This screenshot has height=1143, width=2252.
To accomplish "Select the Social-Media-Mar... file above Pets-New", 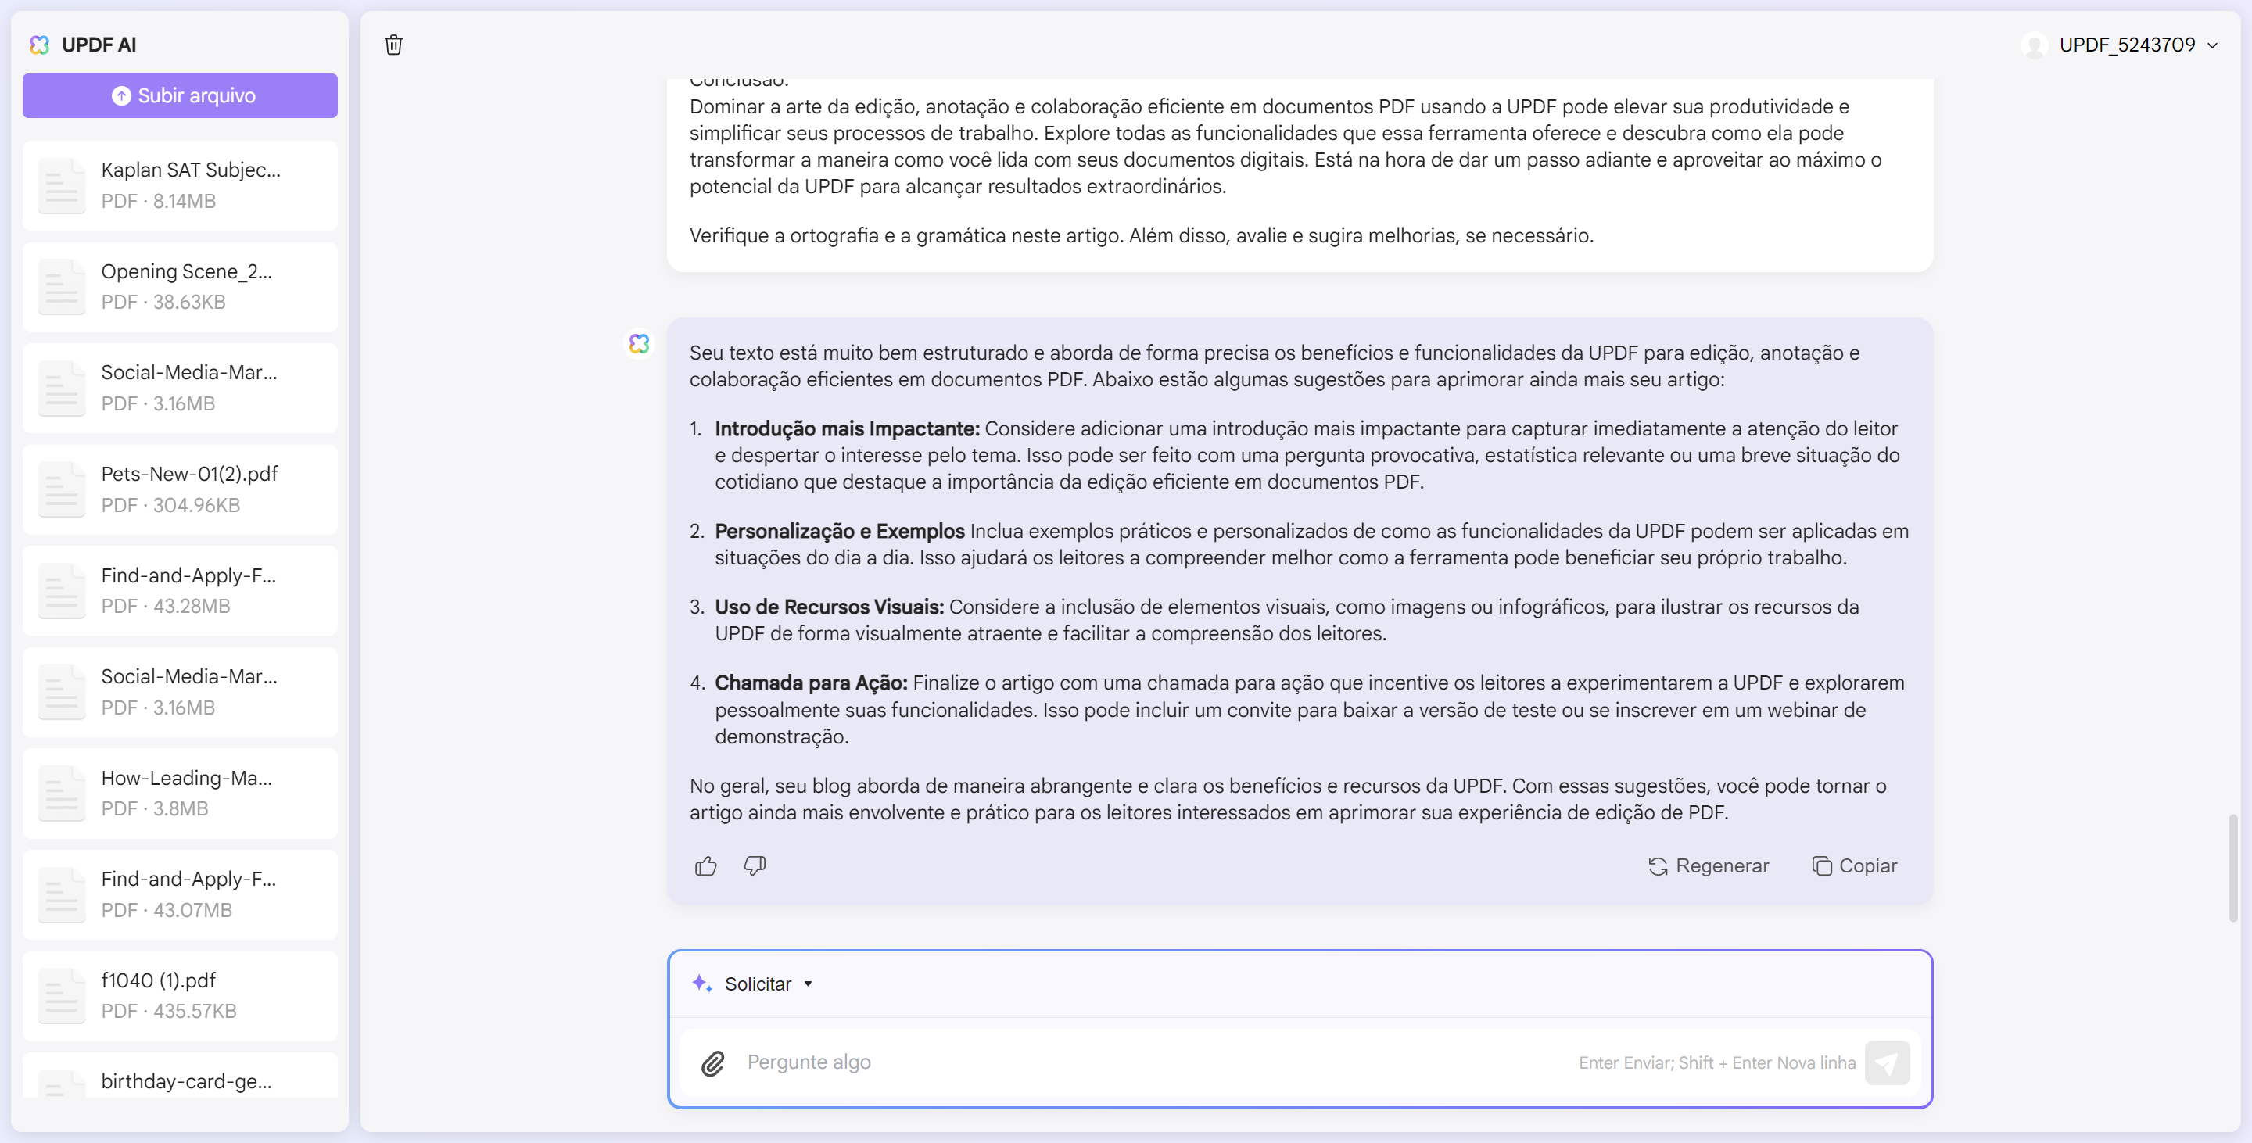I will point(180,388).
